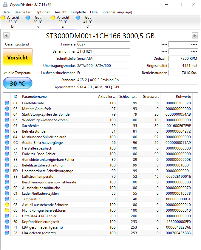The width and height of the screenshot is (201, 250).
Task: Select drive D: tab with 32 °C
Action: (x=13, y=22)
